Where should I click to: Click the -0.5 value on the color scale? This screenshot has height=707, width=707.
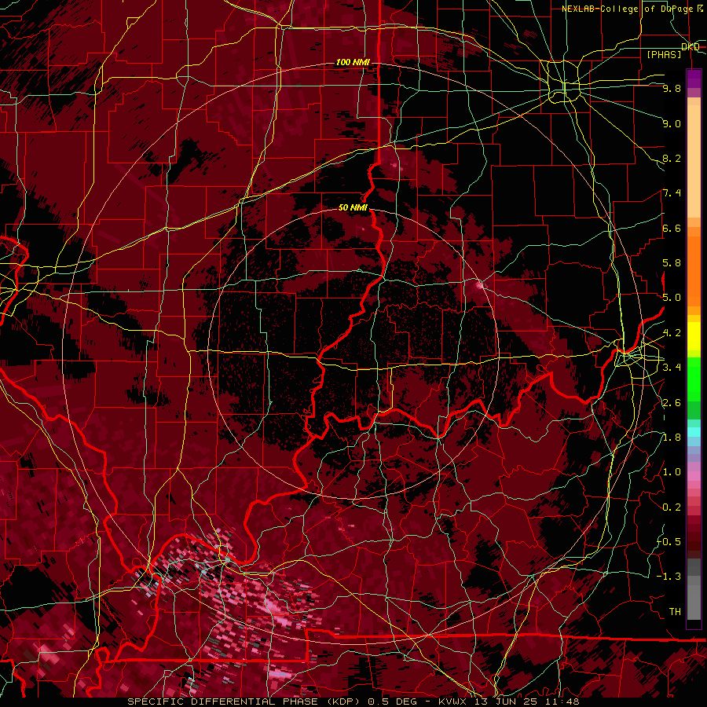click(669, 542)
